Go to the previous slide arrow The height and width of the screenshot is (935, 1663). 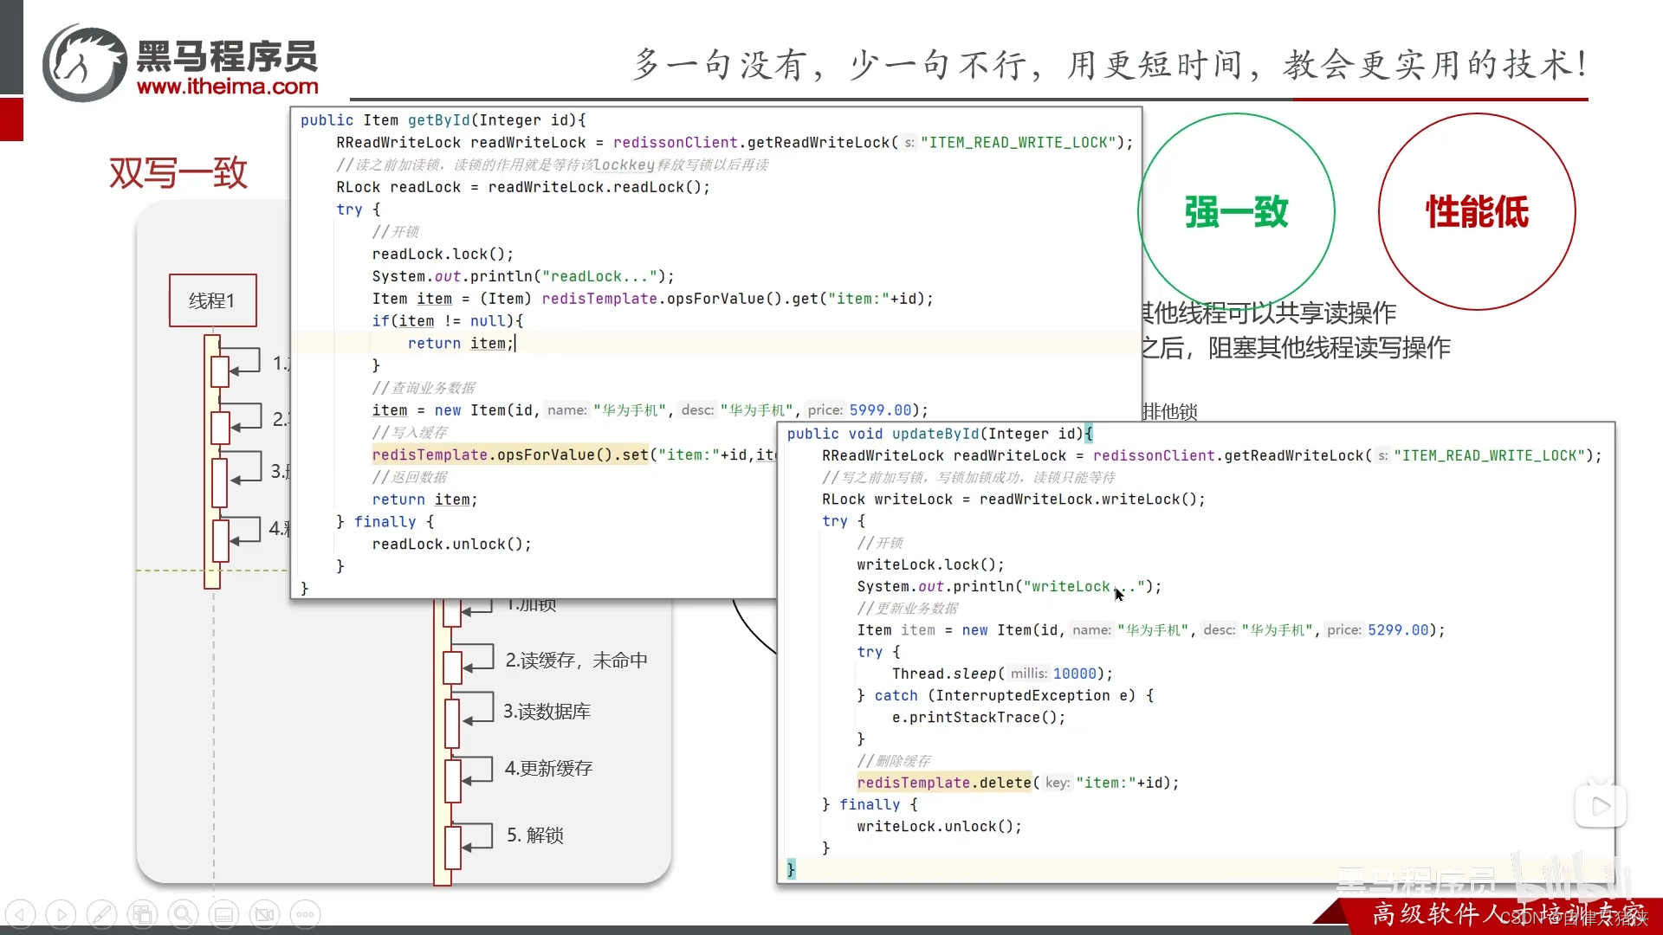tap(21, 913)
